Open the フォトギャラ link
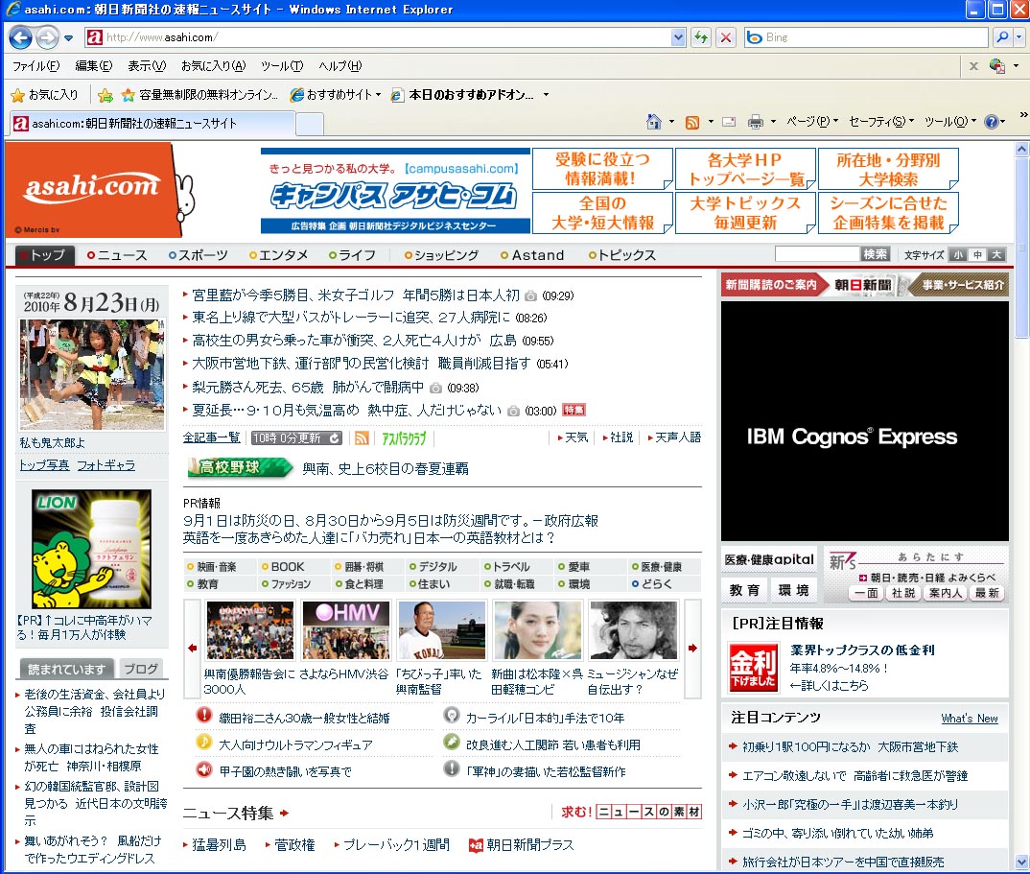The image size is (1030, 874). pyautogui.click(x=106, y=465)
